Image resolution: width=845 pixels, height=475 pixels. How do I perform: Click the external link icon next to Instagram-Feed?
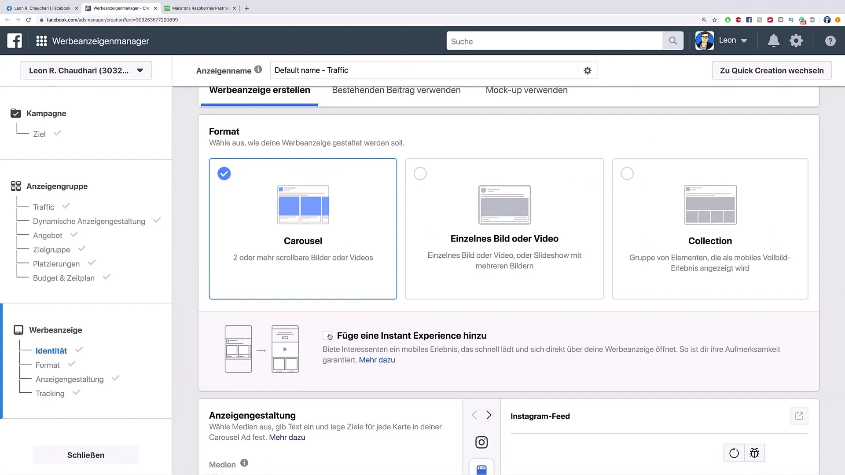coord(799,416)
